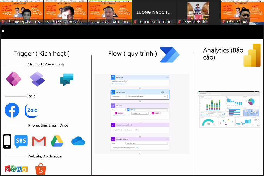Click the Power Virtual Agents chat icon
The height and width of the screenshot is (176, 264).
[66, 79]
